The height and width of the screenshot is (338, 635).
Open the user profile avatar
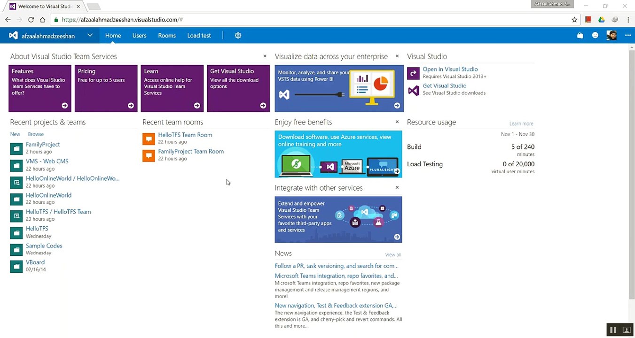[611, 36]
